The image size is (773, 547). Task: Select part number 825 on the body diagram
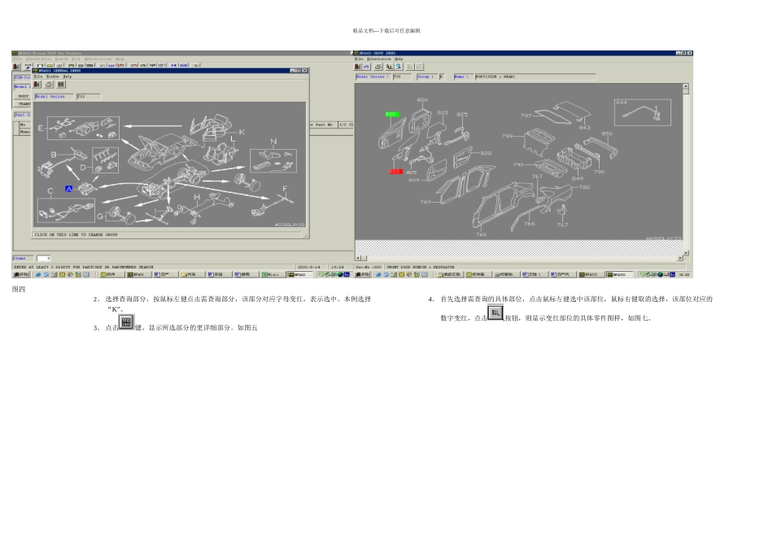click(x=462, y=115)
